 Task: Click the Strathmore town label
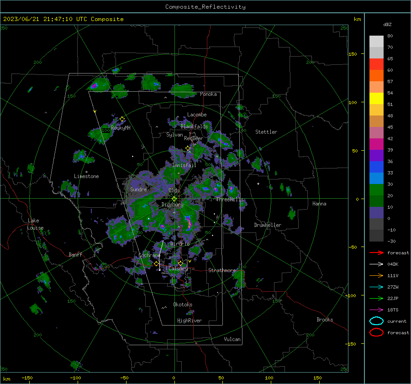click(222, 270)
